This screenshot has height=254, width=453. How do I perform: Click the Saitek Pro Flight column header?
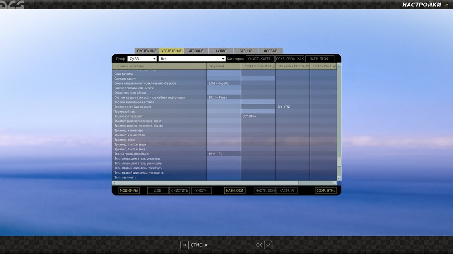pyautogui.click(x=323, y=66)
